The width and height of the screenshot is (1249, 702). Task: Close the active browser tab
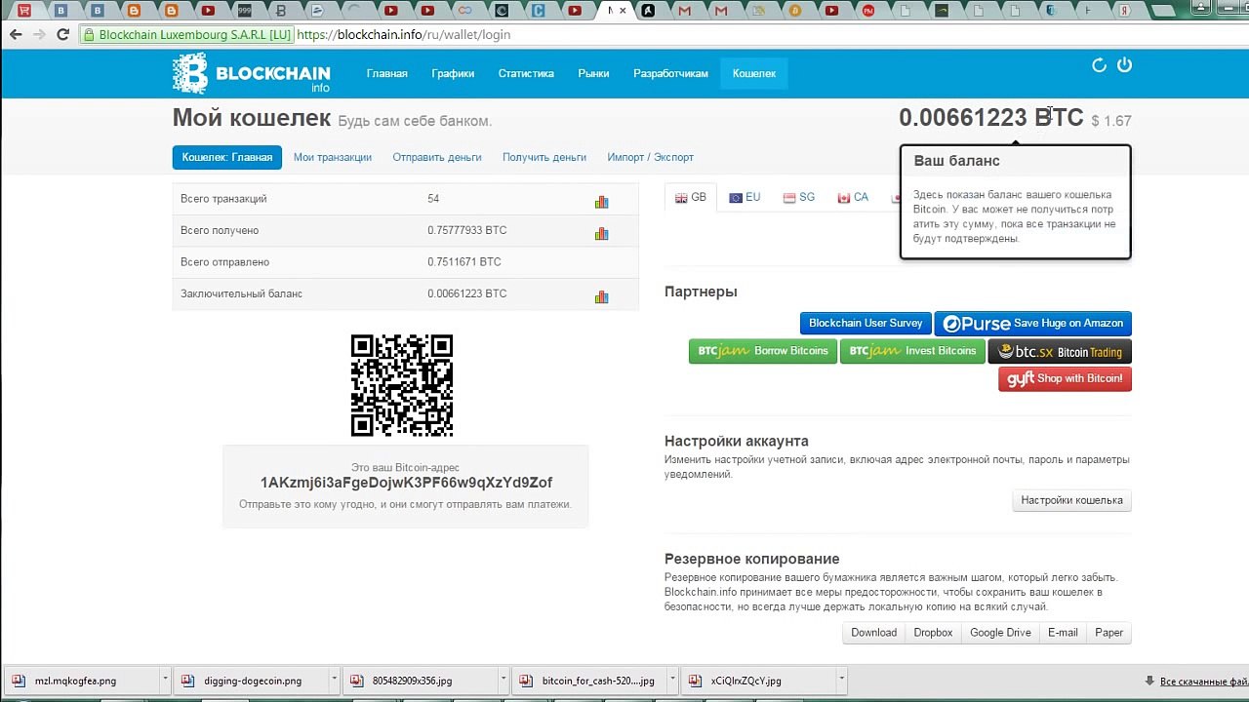pyautogui.click(x=623, y=11)
